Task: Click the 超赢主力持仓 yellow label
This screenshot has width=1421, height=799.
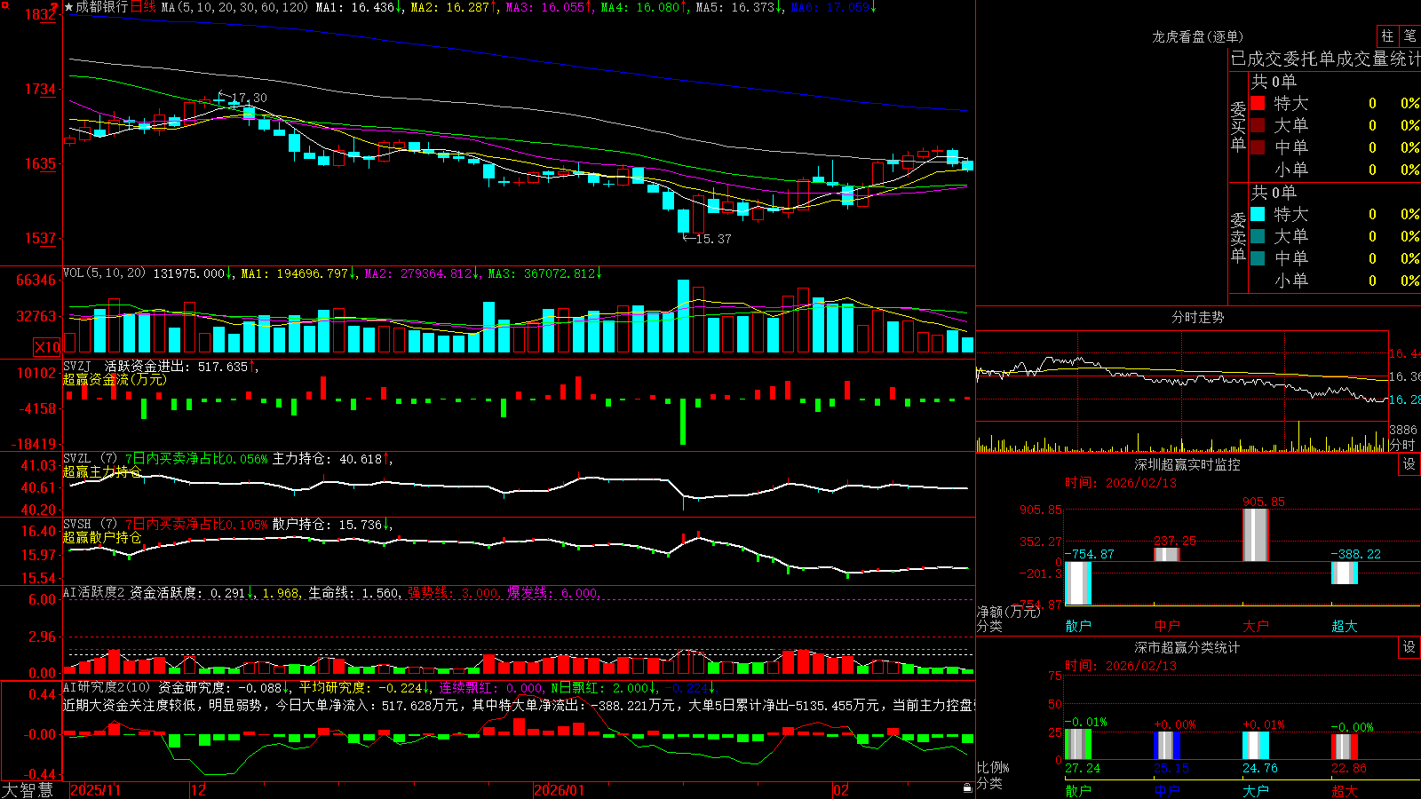Action: click(x=102, y=471)
